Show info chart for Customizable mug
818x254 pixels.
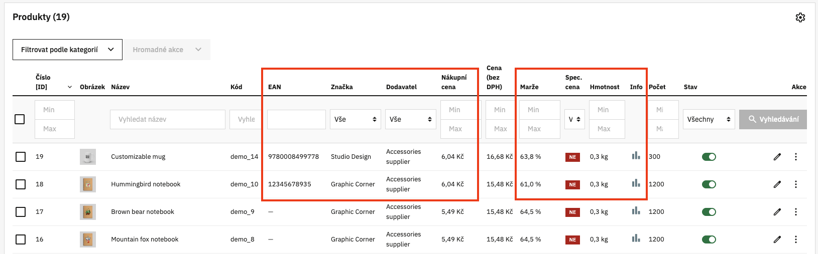coord(636,156)
